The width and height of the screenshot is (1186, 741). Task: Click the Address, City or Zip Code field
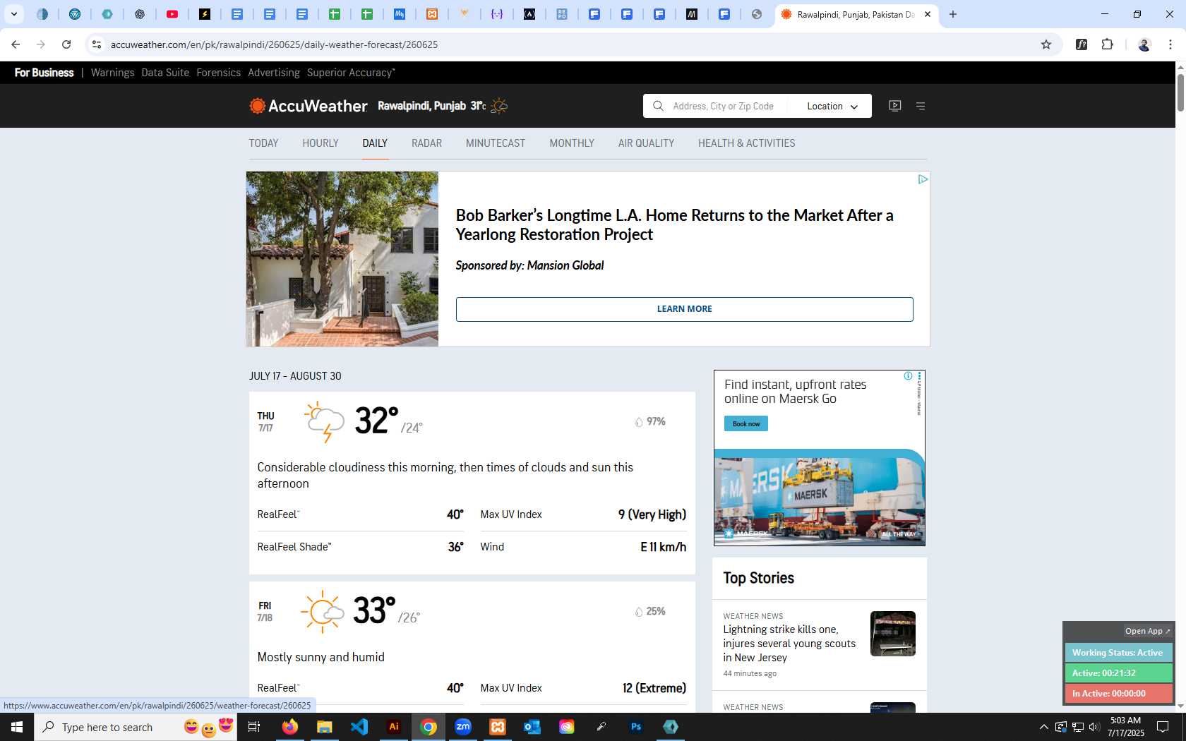[723, 106]
